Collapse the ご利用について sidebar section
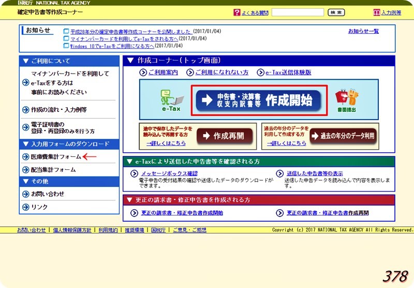This screenshot has width=414, height=288. [x=69, y=61]
